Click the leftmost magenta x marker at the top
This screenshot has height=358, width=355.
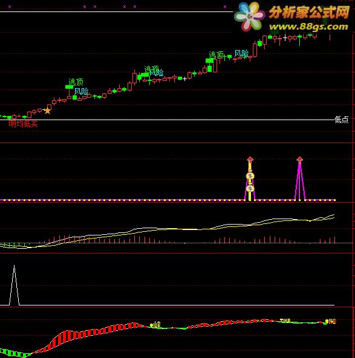(x=10, y=7)
